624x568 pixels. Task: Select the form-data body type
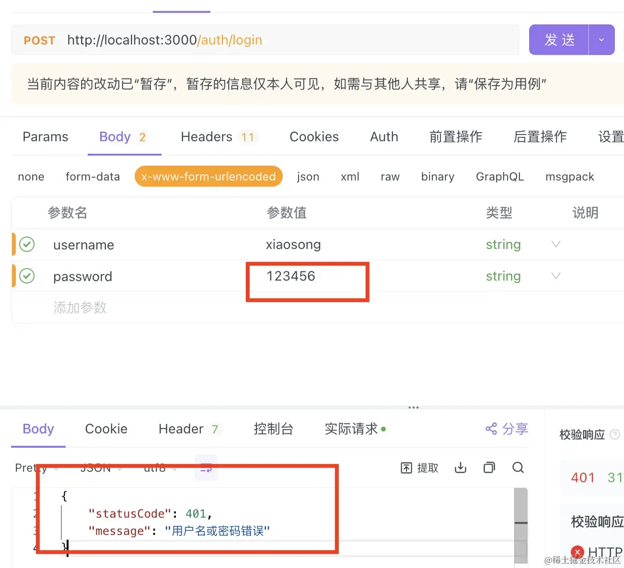pyautogui.click(x=92, y=177)
